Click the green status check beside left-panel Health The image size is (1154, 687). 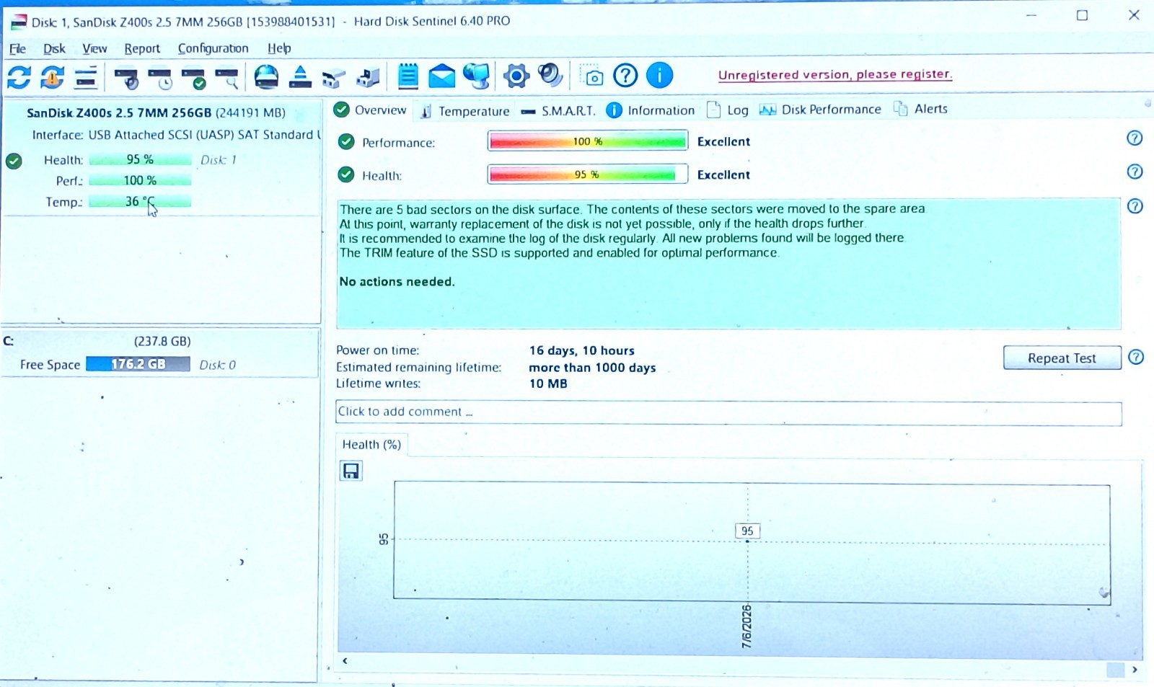(x=14, y=161)
